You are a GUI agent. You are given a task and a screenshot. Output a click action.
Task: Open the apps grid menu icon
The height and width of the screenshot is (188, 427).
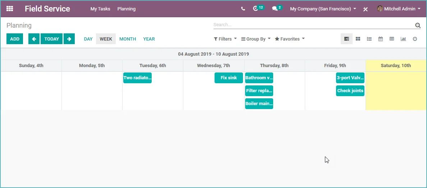(x=10, y=9)
